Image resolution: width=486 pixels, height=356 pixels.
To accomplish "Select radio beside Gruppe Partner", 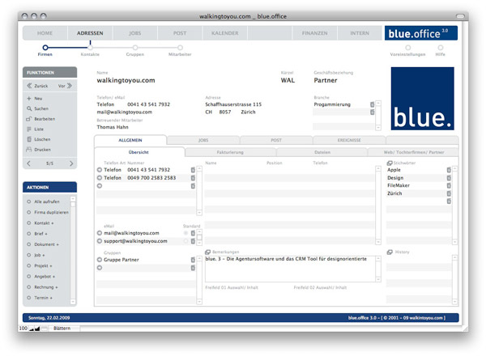I will click(100, 260).
